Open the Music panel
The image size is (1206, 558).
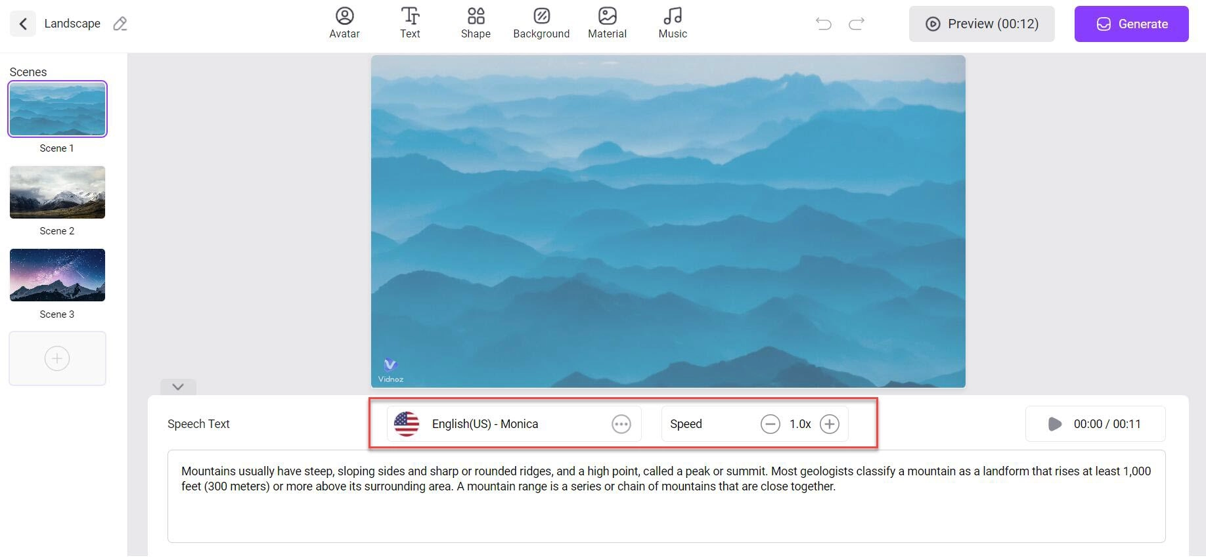coord(673,23)
